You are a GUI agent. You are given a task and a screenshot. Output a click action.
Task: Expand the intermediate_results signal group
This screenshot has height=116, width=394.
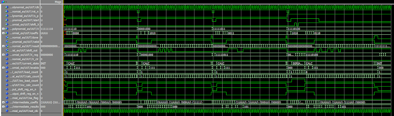3,106
